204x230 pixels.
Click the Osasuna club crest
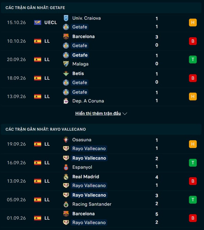[66, 140]
